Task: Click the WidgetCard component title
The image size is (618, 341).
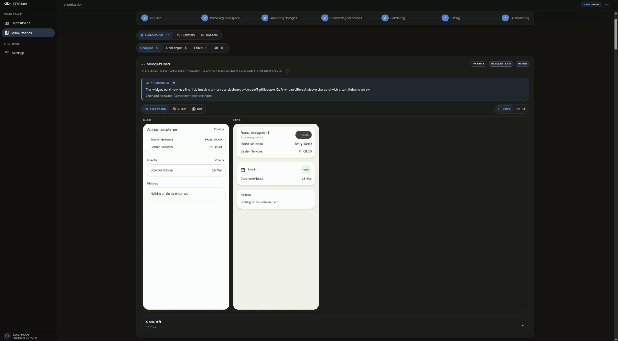Action: (158, 64)
